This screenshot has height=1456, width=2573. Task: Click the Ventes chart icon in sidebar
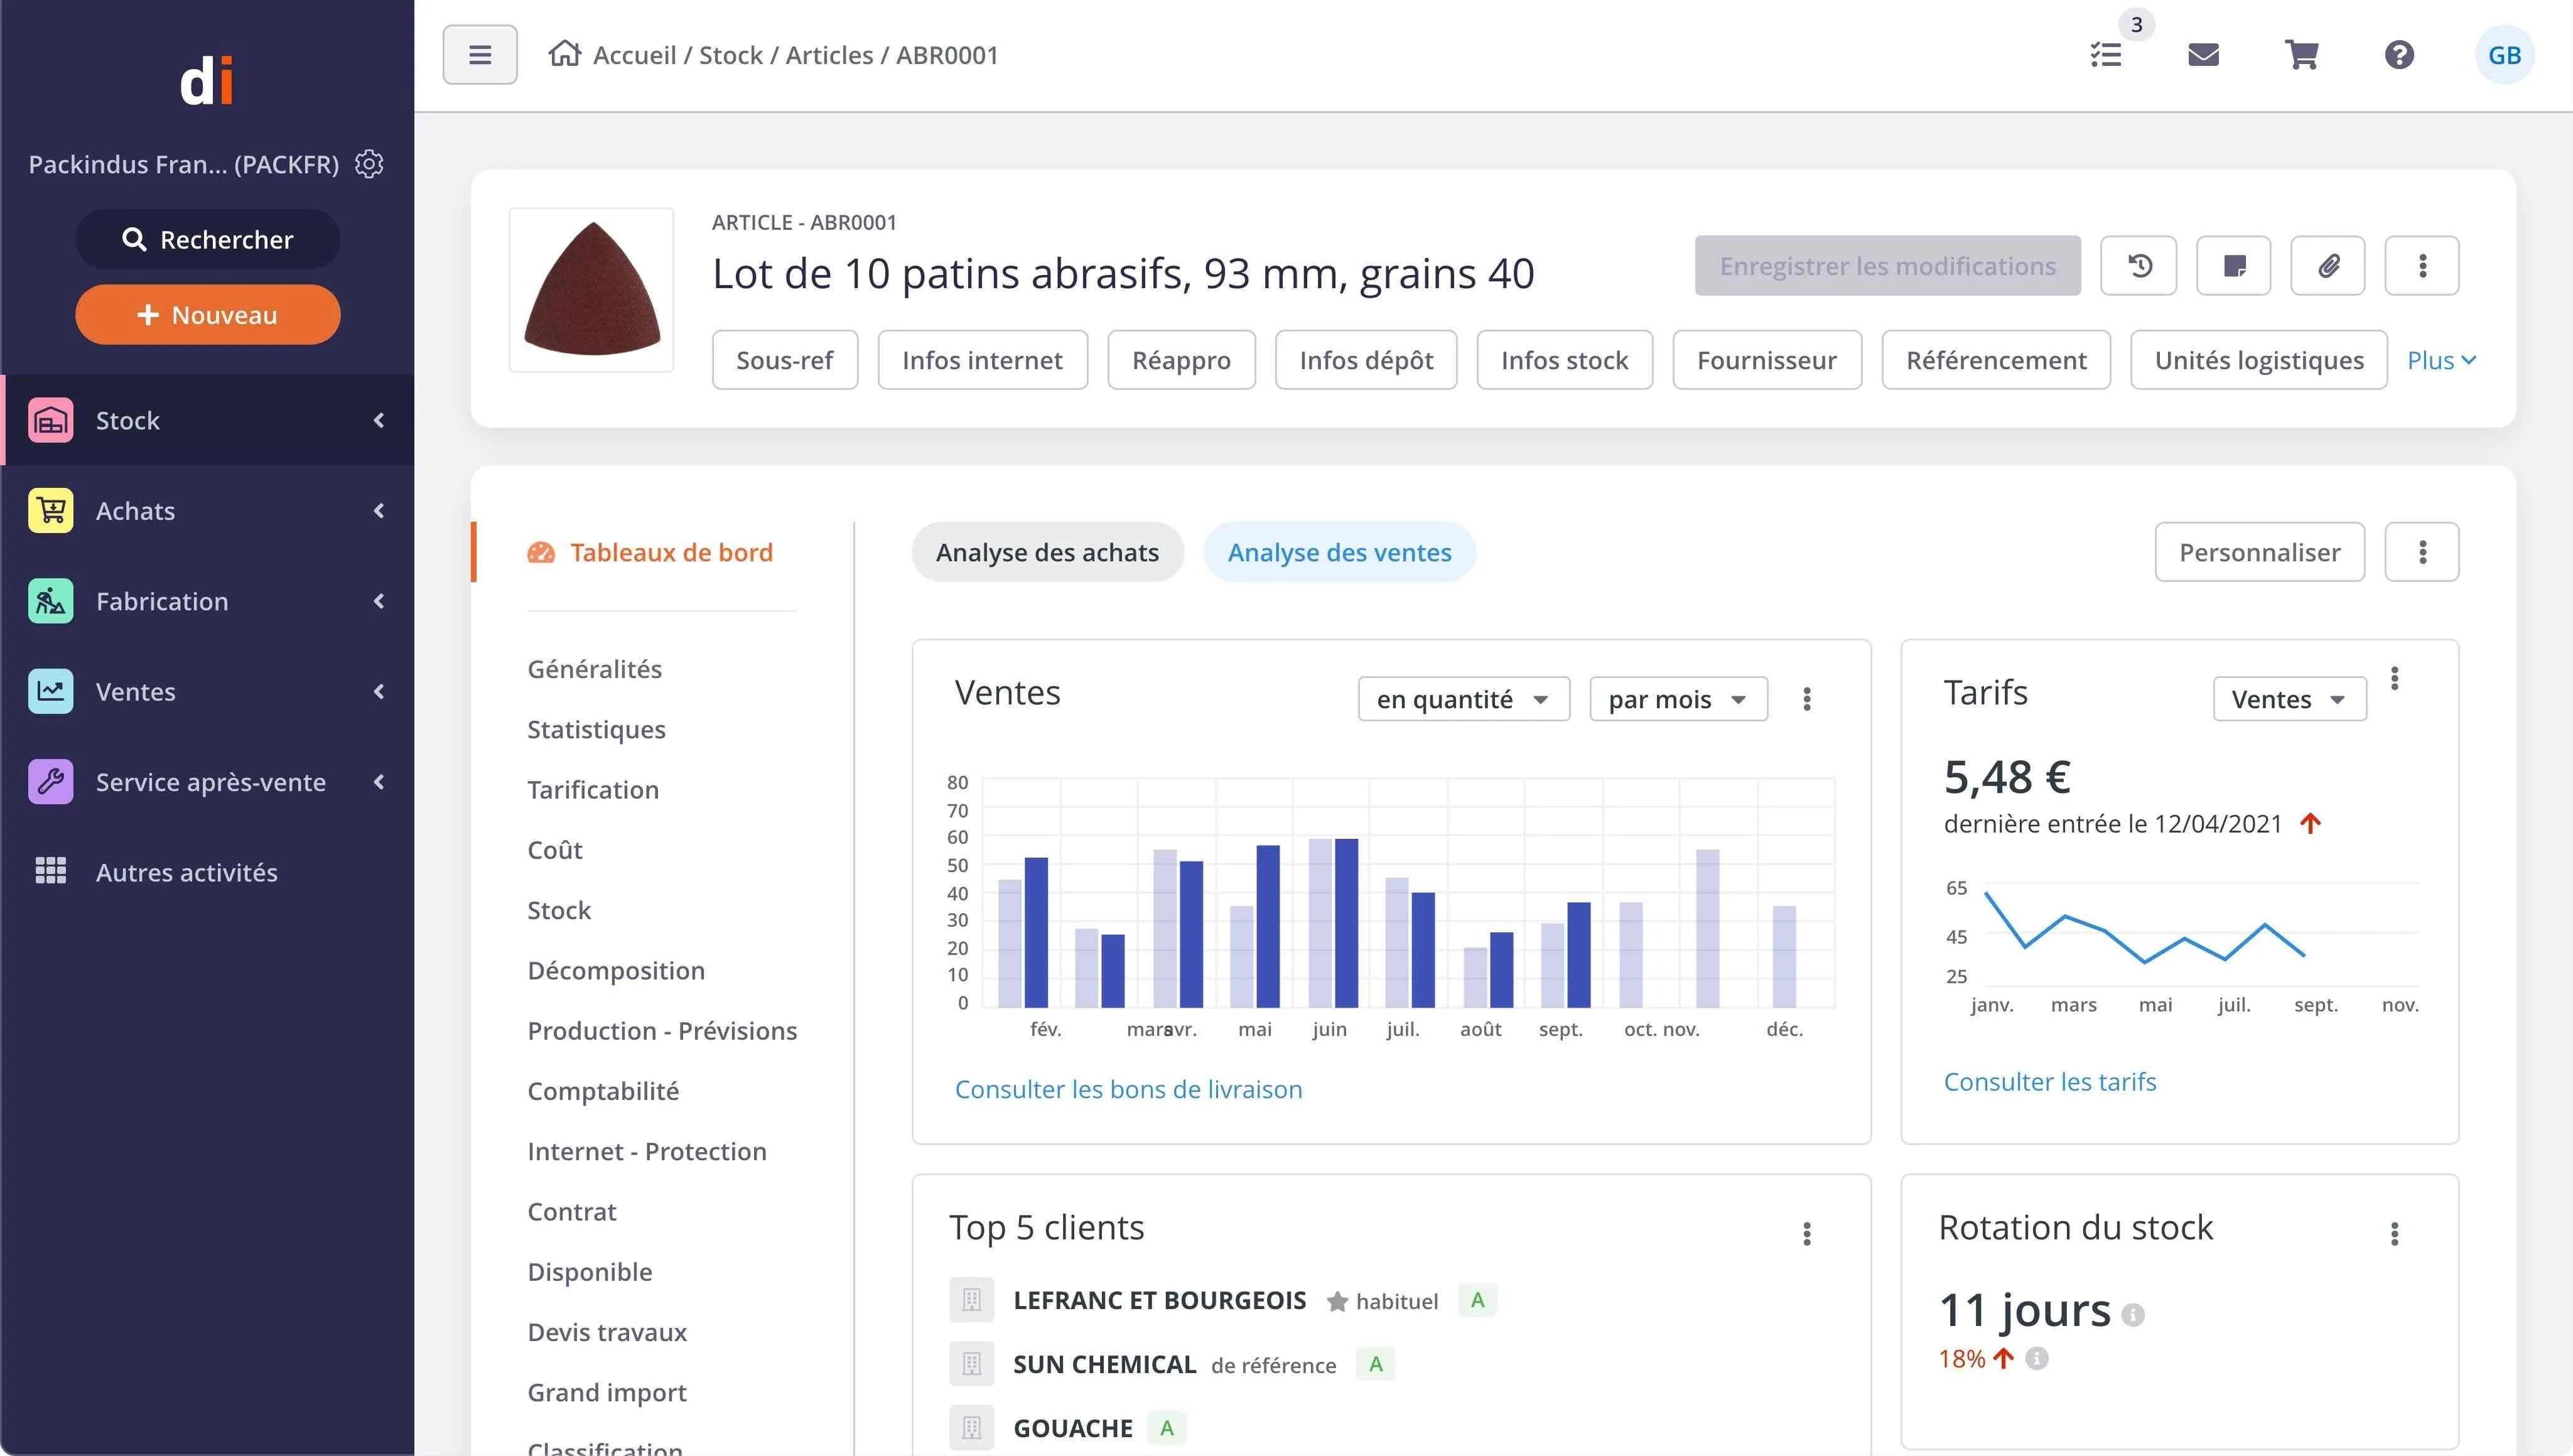coord(51,691)
